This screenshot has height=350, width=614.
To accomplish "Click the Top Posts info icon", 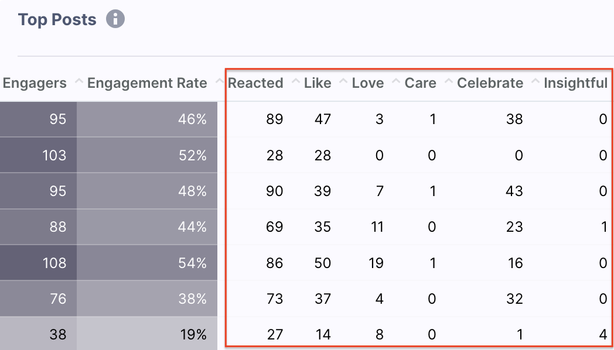I will click(115, 19).
